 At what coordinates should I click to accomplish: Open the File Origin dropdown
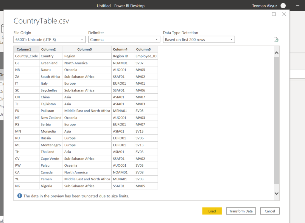tap(49, 40)
